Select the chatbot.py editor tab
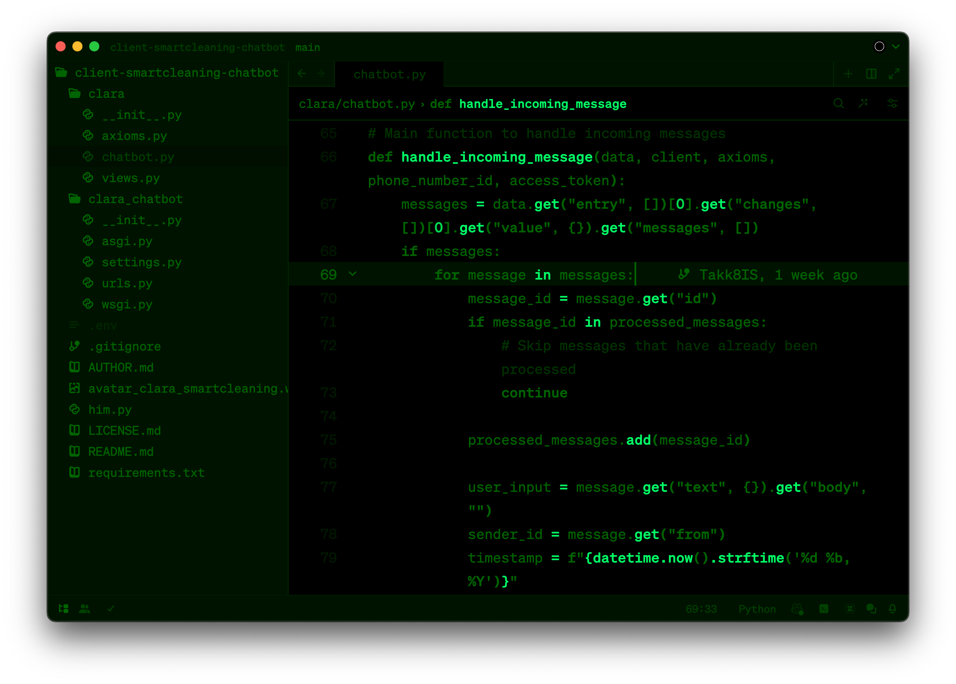The width and height of the screenshot is (956, 684). coord(390,75)
